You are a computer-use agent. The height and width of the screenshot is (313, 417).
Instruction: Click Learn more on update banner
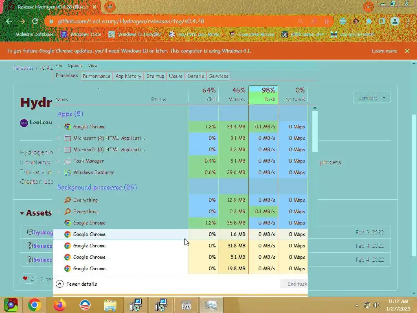384,51
